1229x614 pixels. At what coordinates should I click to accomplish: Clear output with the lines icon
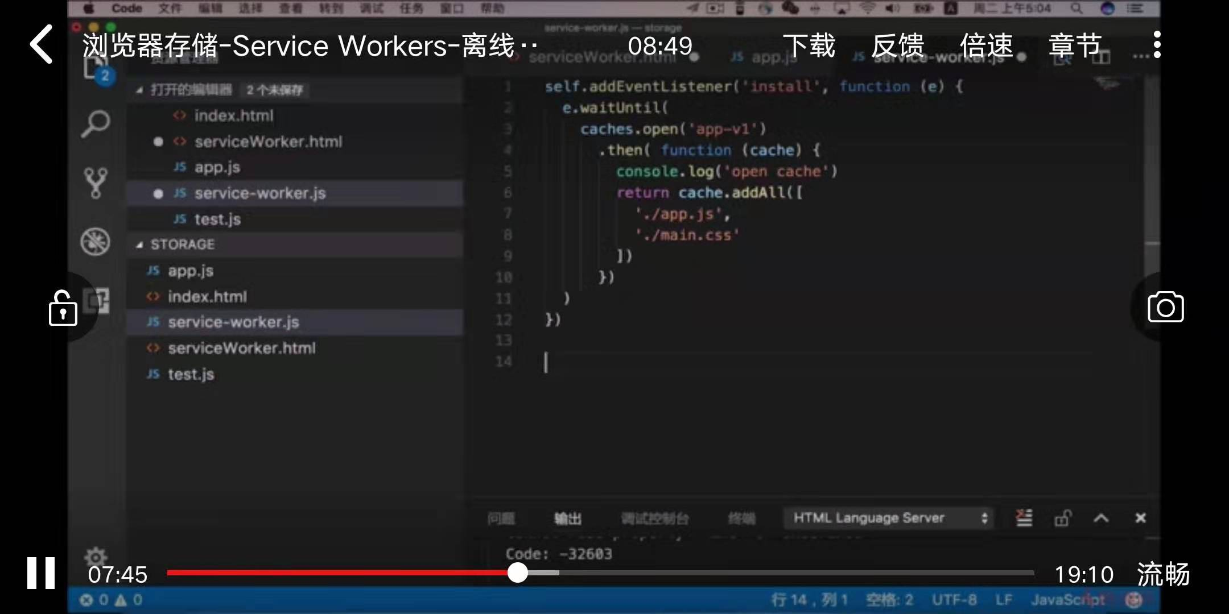pos(1024,518)
